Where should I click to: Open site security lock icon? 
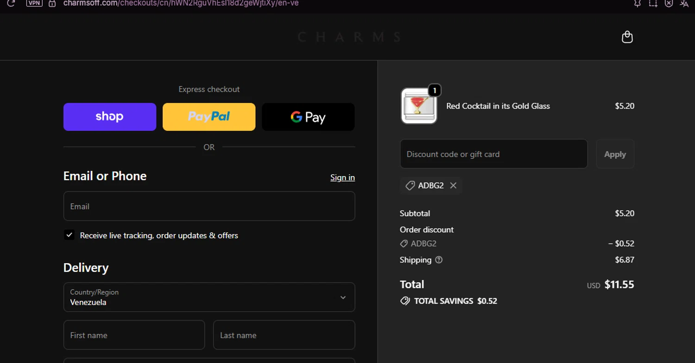pos(52,3)
